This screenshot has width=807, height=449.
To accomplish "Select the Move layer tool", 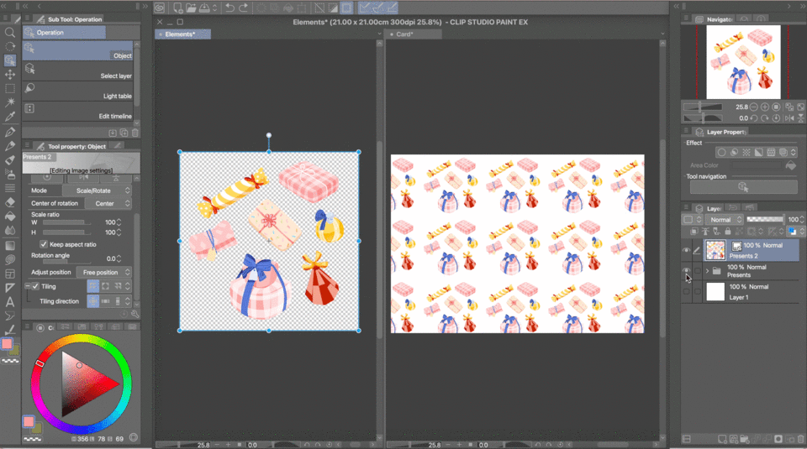I will [x=10, y=75].
